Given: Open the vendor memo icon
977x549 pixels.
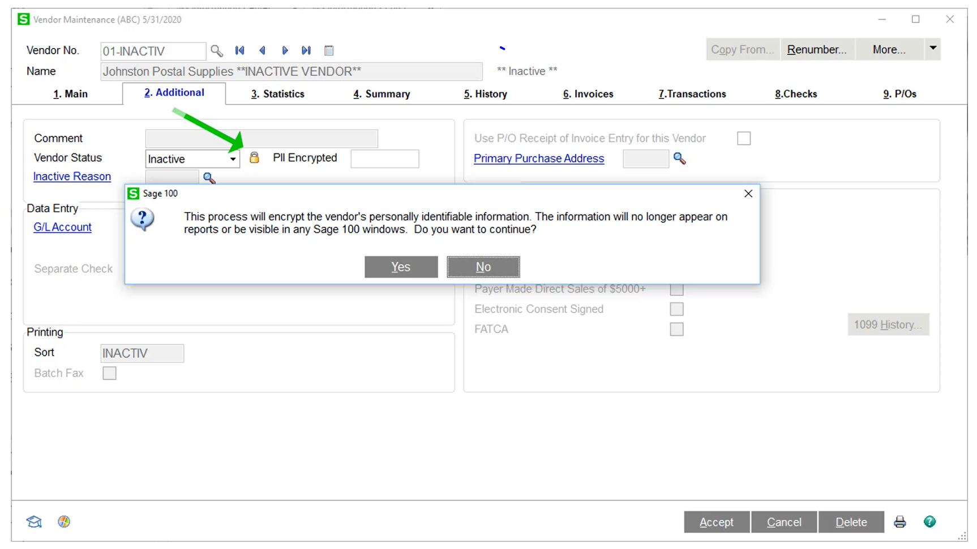Looking at the screenshot, I should pyautogui.click(x=329, y=50).
